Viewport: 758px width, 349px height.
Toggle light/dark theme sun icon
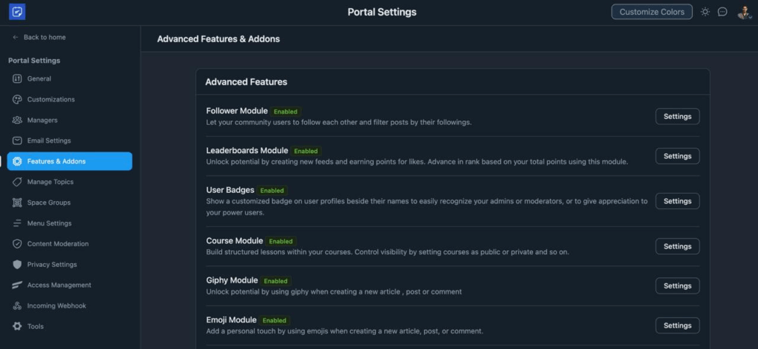[705, 12]
